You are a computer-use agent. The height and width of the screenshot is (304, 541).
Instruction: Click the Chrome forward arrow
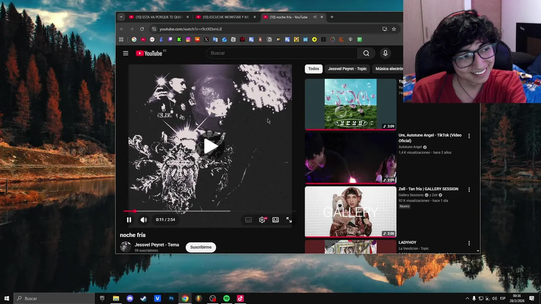coord(132,29)
